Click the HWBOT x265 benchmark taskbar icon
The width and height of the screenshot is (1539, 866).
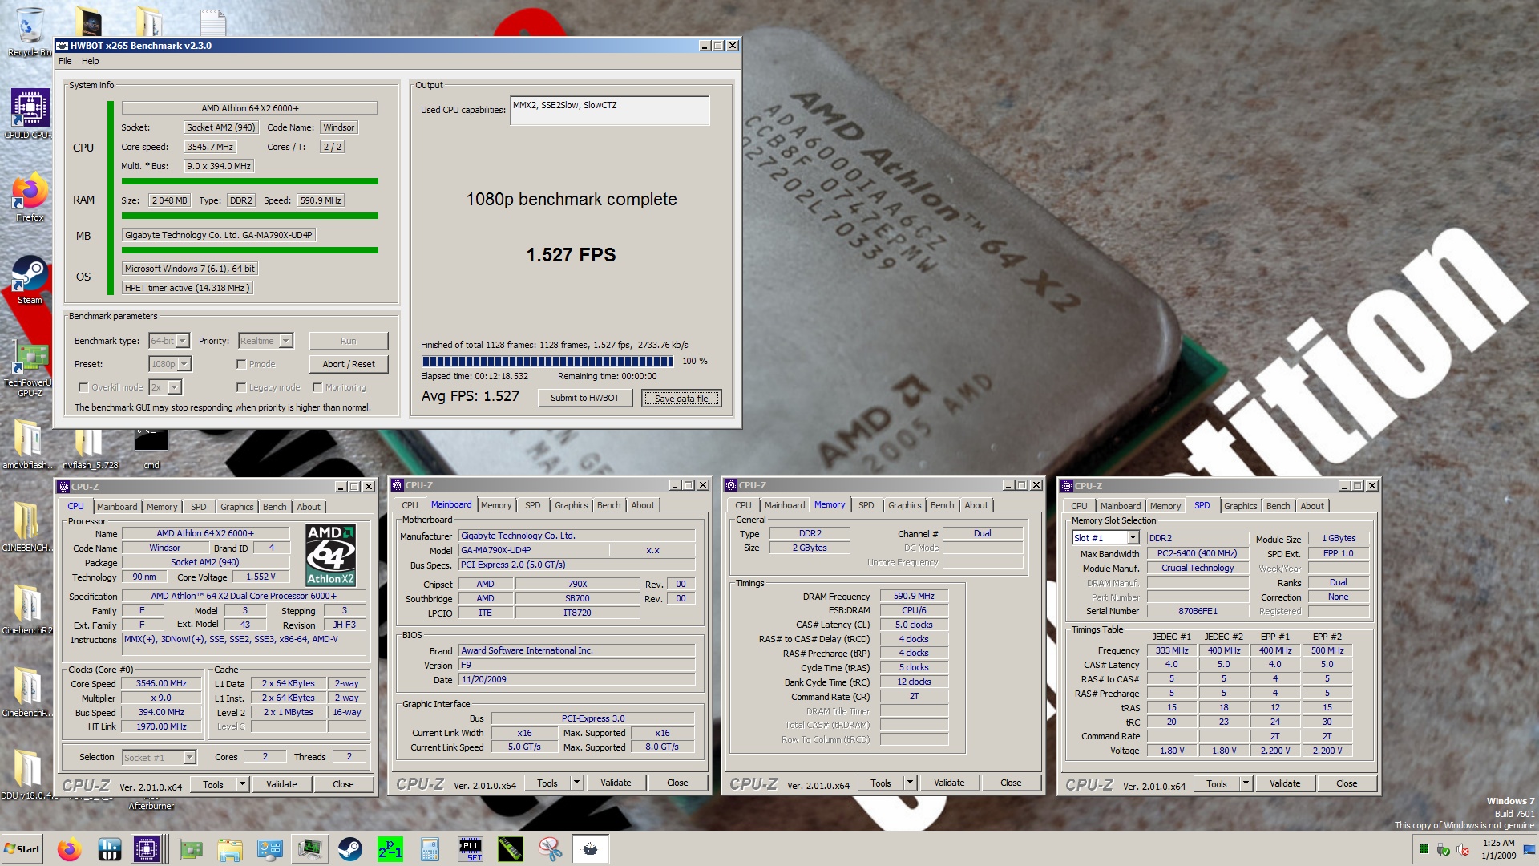591,848
